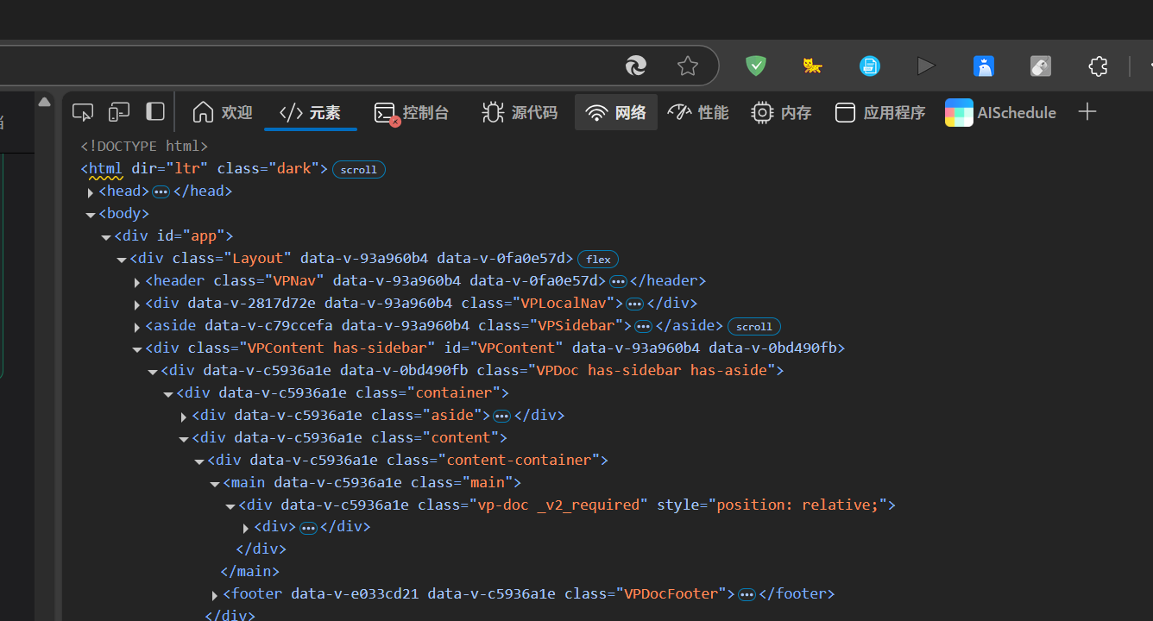This screenshot has width=1153, height=621.
Task: Expand the head element node
Action: click(x=91, y=192)
